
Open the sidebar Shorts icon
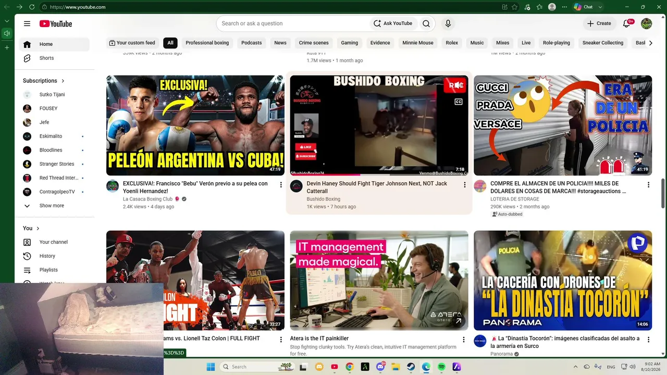27,58
